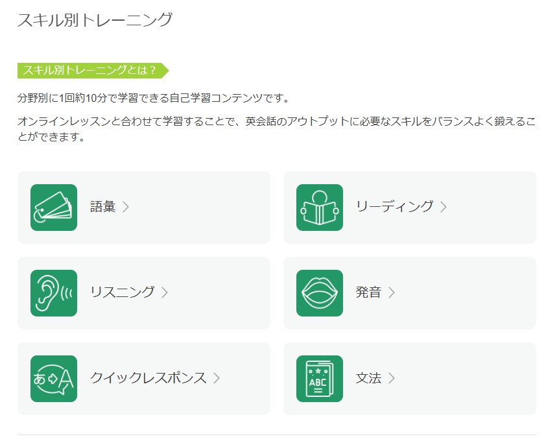557x441 pixels.
Task: Open the 文法 training card
Action: (x=409, y=378)
